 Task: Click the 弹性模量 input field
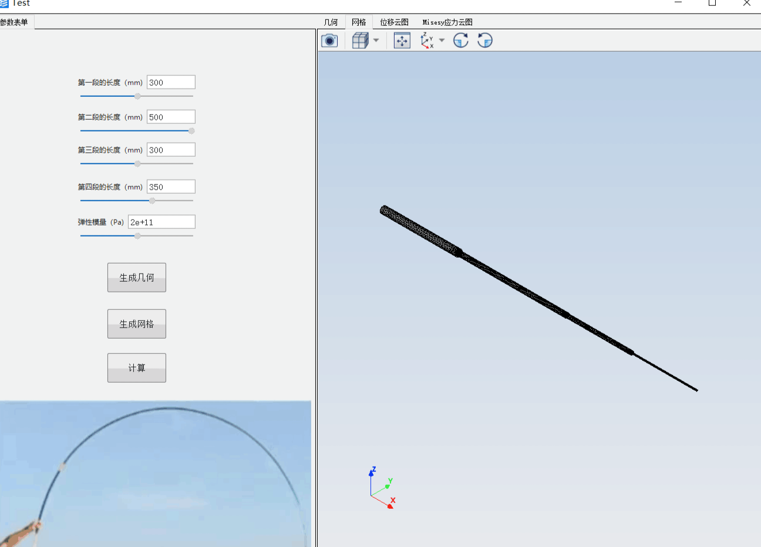tap(161, 222)
